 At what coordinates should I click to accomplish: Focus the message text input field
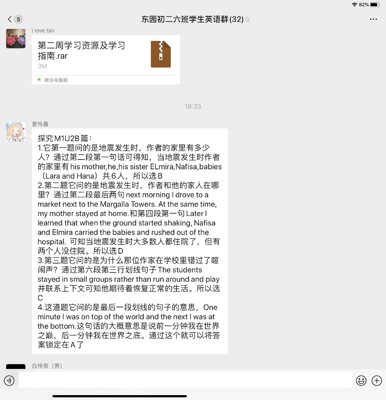(185, 380)
